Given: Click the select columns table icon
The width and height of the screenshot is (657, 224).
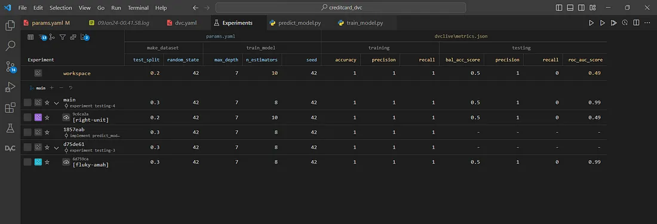Looking at the screenshot, I should click(x=30, y=37).
